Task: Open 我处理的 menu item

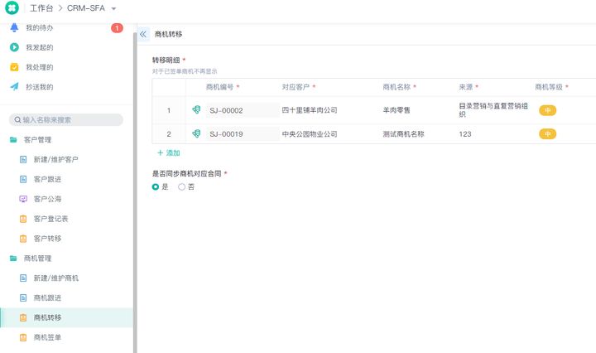Action: pos(40,67)
